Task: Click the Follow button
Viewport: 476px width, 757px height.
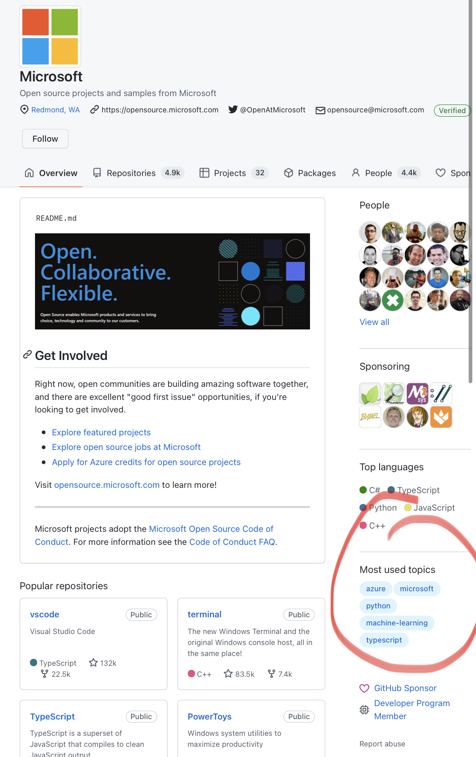Action: pyautogui.click(x=45, y=138)
